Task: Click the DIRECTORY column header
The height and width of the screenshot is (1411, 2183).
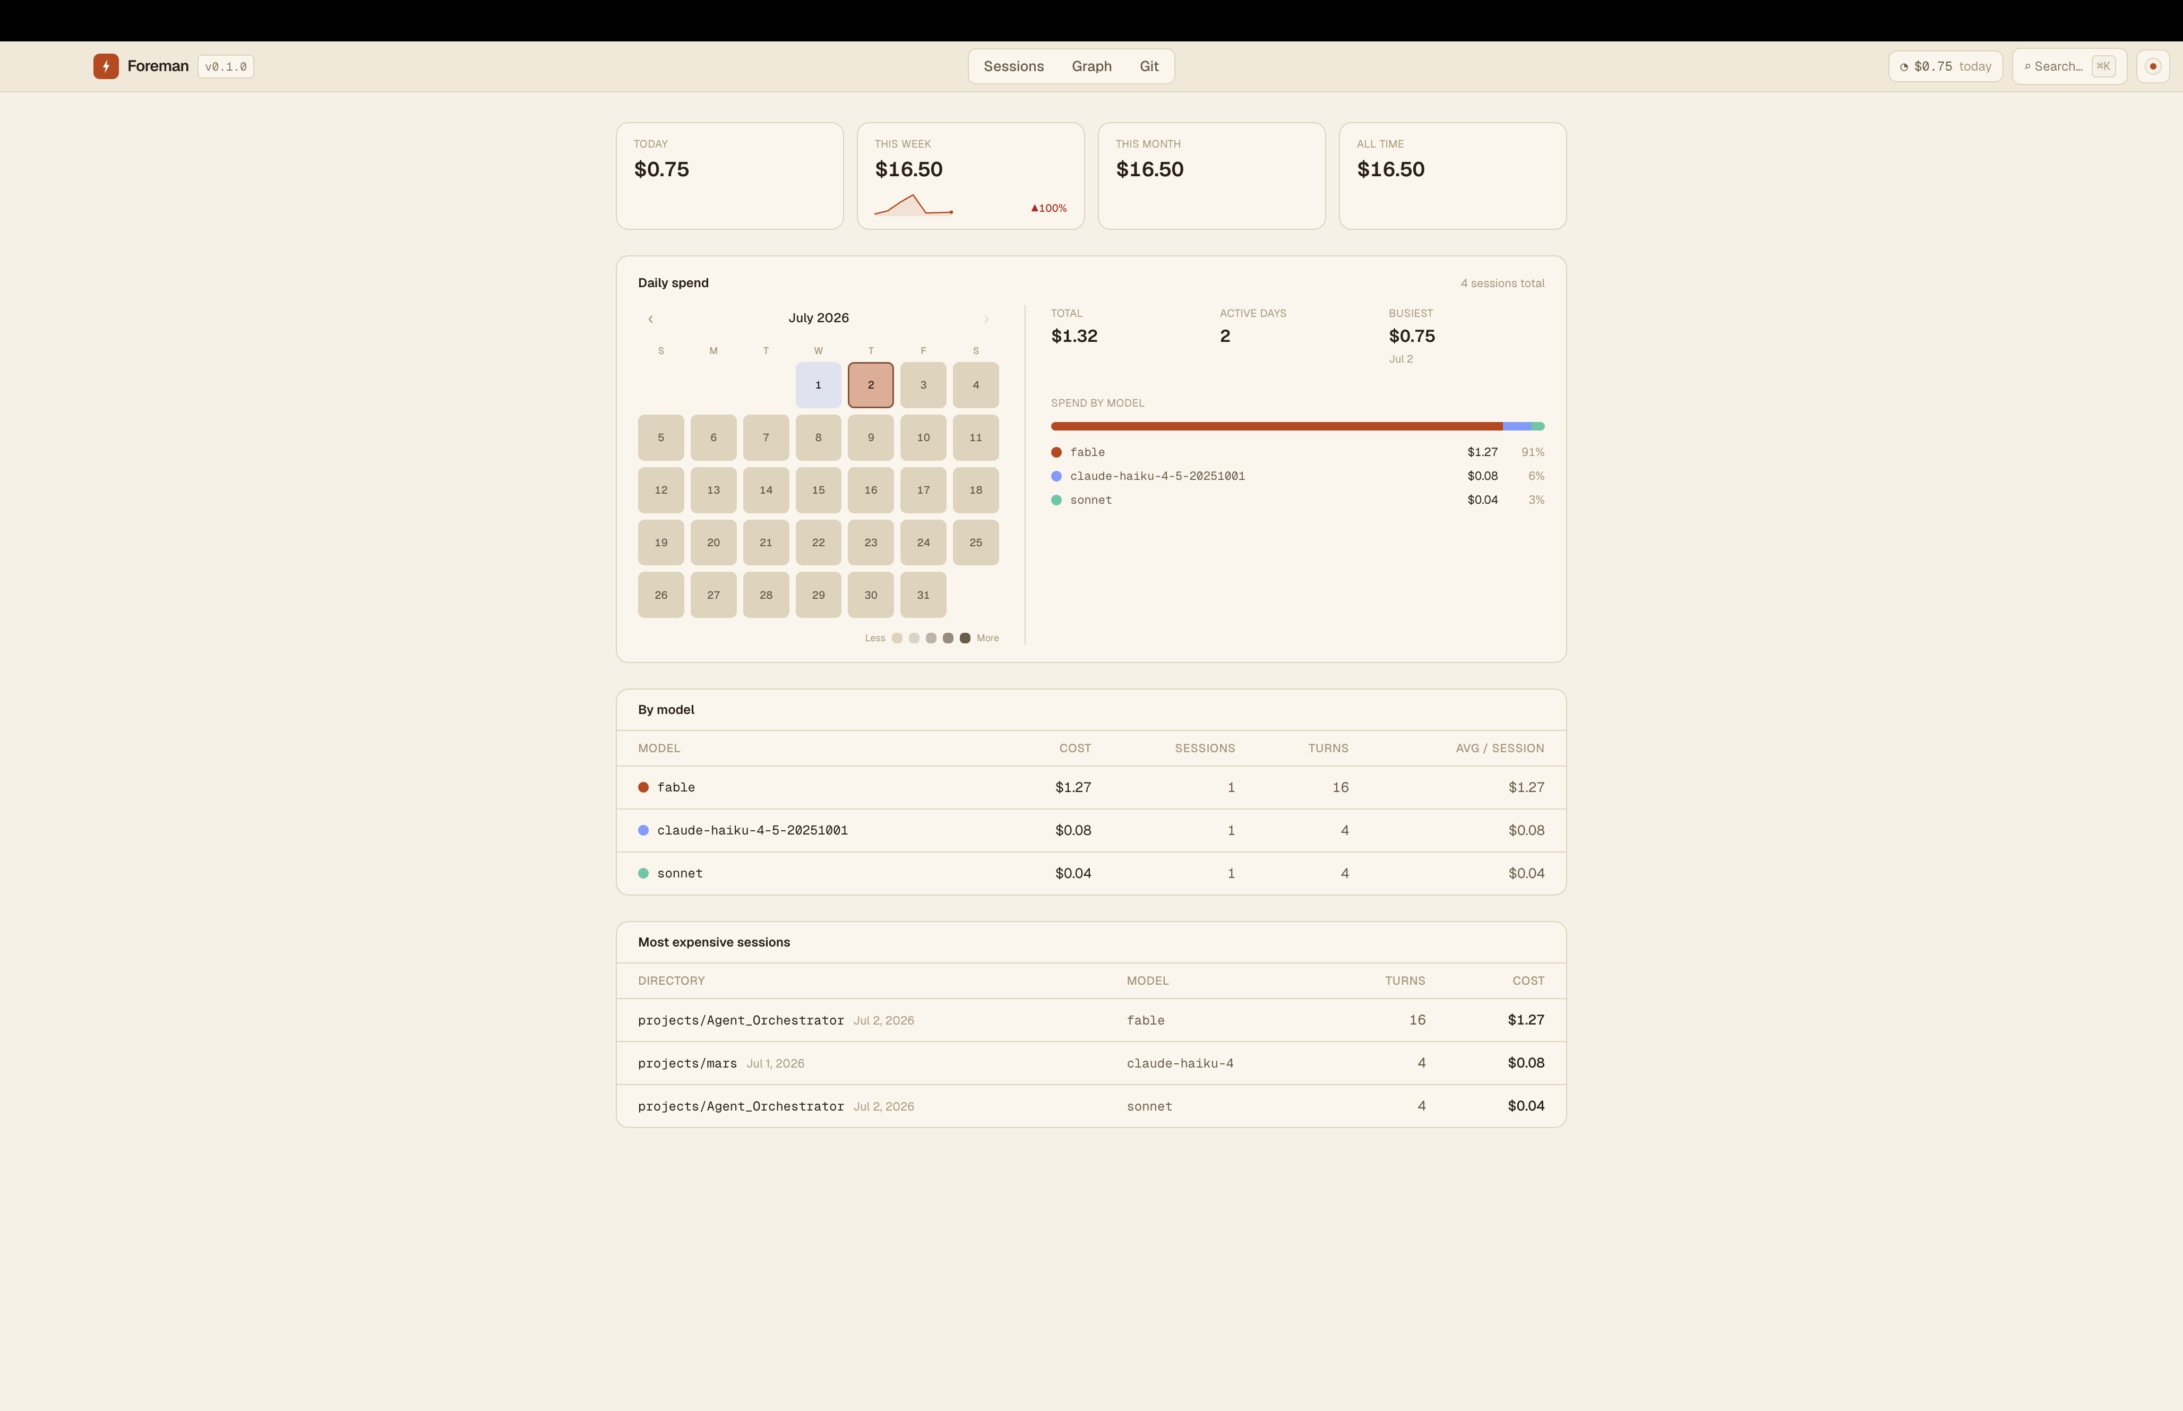Action: tap(672, 982)
